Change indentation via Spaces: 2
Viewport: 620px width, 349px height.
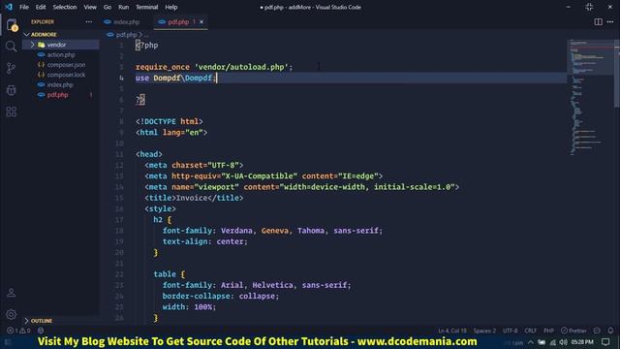(x=484, y=331)
